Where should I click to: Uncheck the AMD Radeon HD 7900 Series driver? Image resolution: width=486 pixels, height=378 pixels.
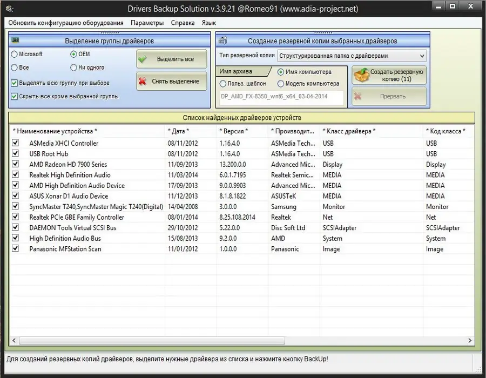coord(15,164)
